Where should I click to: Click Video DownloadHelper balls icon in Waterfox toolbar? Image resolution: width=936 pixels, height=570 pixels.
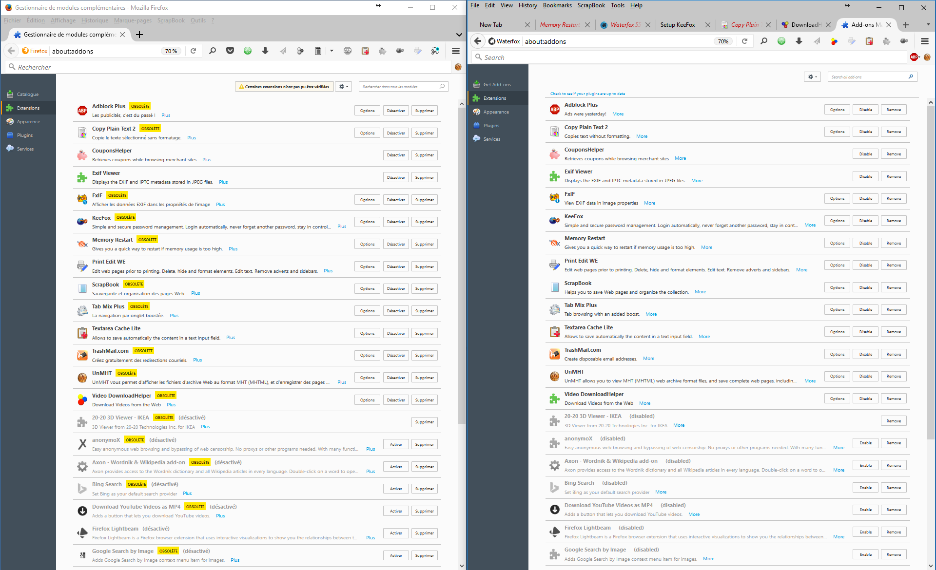pyautogui.click(x=834, y=41)
